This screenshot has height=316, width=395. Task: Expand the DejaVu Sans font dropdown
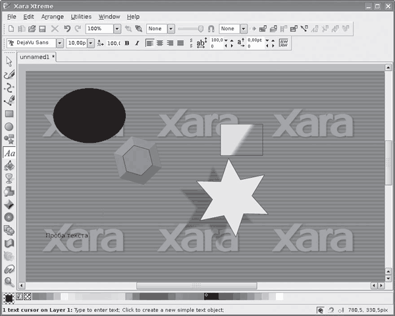click(60, 43)
